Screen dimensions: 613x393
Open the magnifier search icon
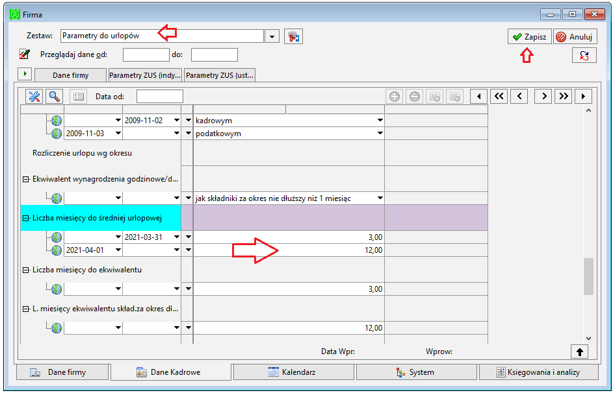tap(55, 96)
